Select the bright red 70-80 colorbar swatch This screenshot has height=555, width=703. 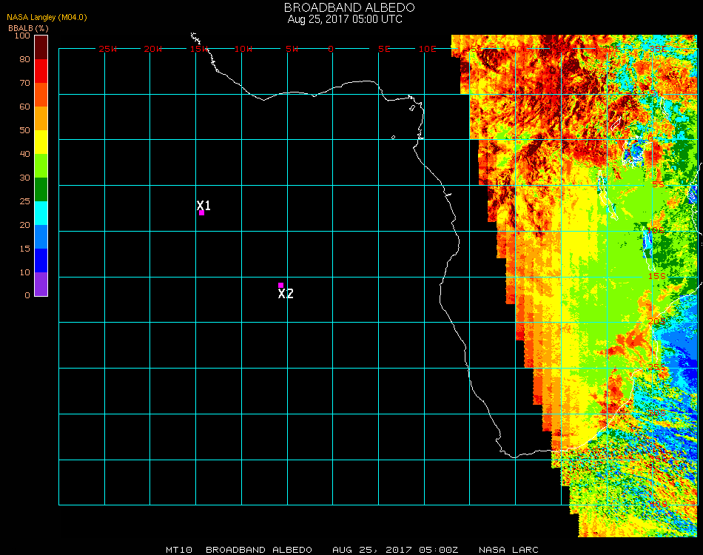[41, 71]
